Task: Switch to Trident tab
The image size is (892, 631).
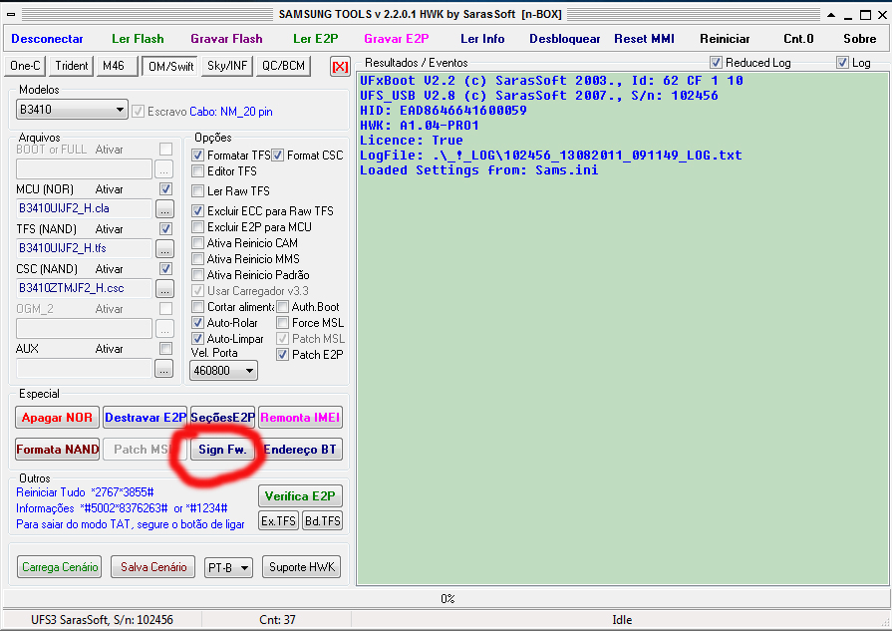Action: 72,66
